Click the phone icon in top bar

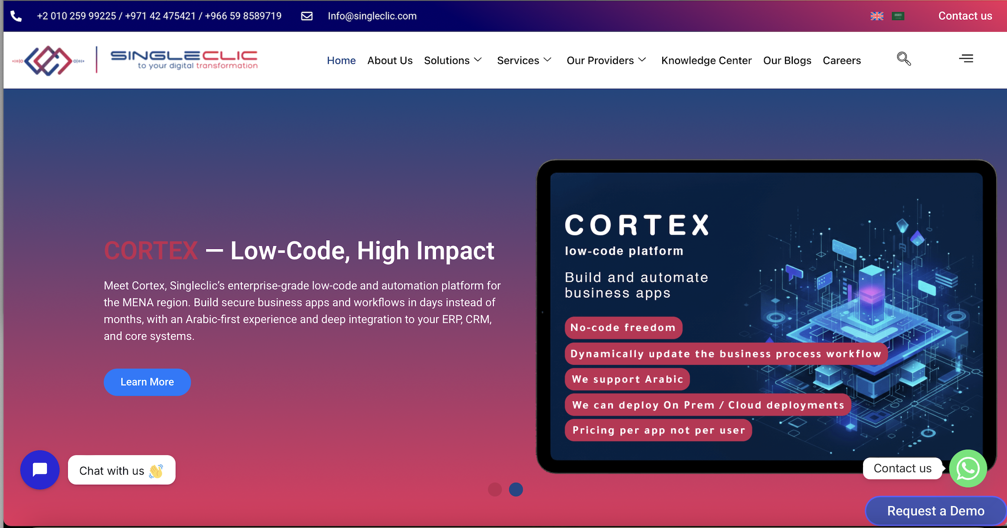coord(16,16)
